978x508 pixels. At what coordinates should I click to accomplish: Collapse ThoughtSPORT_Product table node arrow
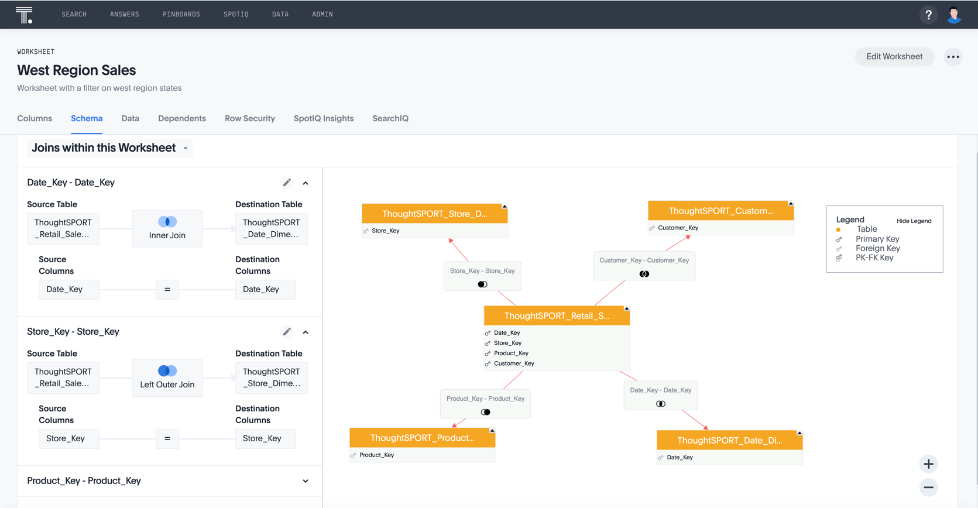(492, 431)
